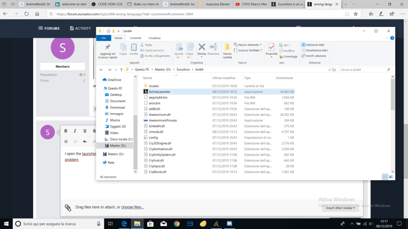Toggle the title bar properties checkmark icon
Viewport: 408px width, 229px height.
point(108,31)
